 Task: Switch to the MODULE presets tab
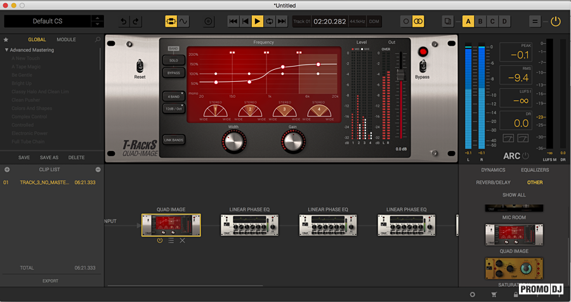(x=66, y=39)
